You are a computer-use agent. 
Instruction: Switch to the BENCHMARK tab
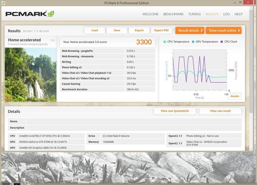point(173,14)
